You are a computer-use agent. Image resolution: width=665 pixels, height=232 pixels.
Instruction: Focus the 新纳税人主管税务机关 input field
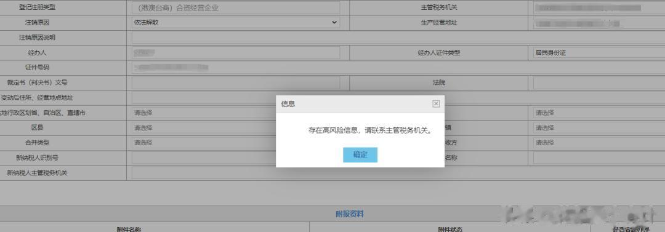[x=204, y=173]
